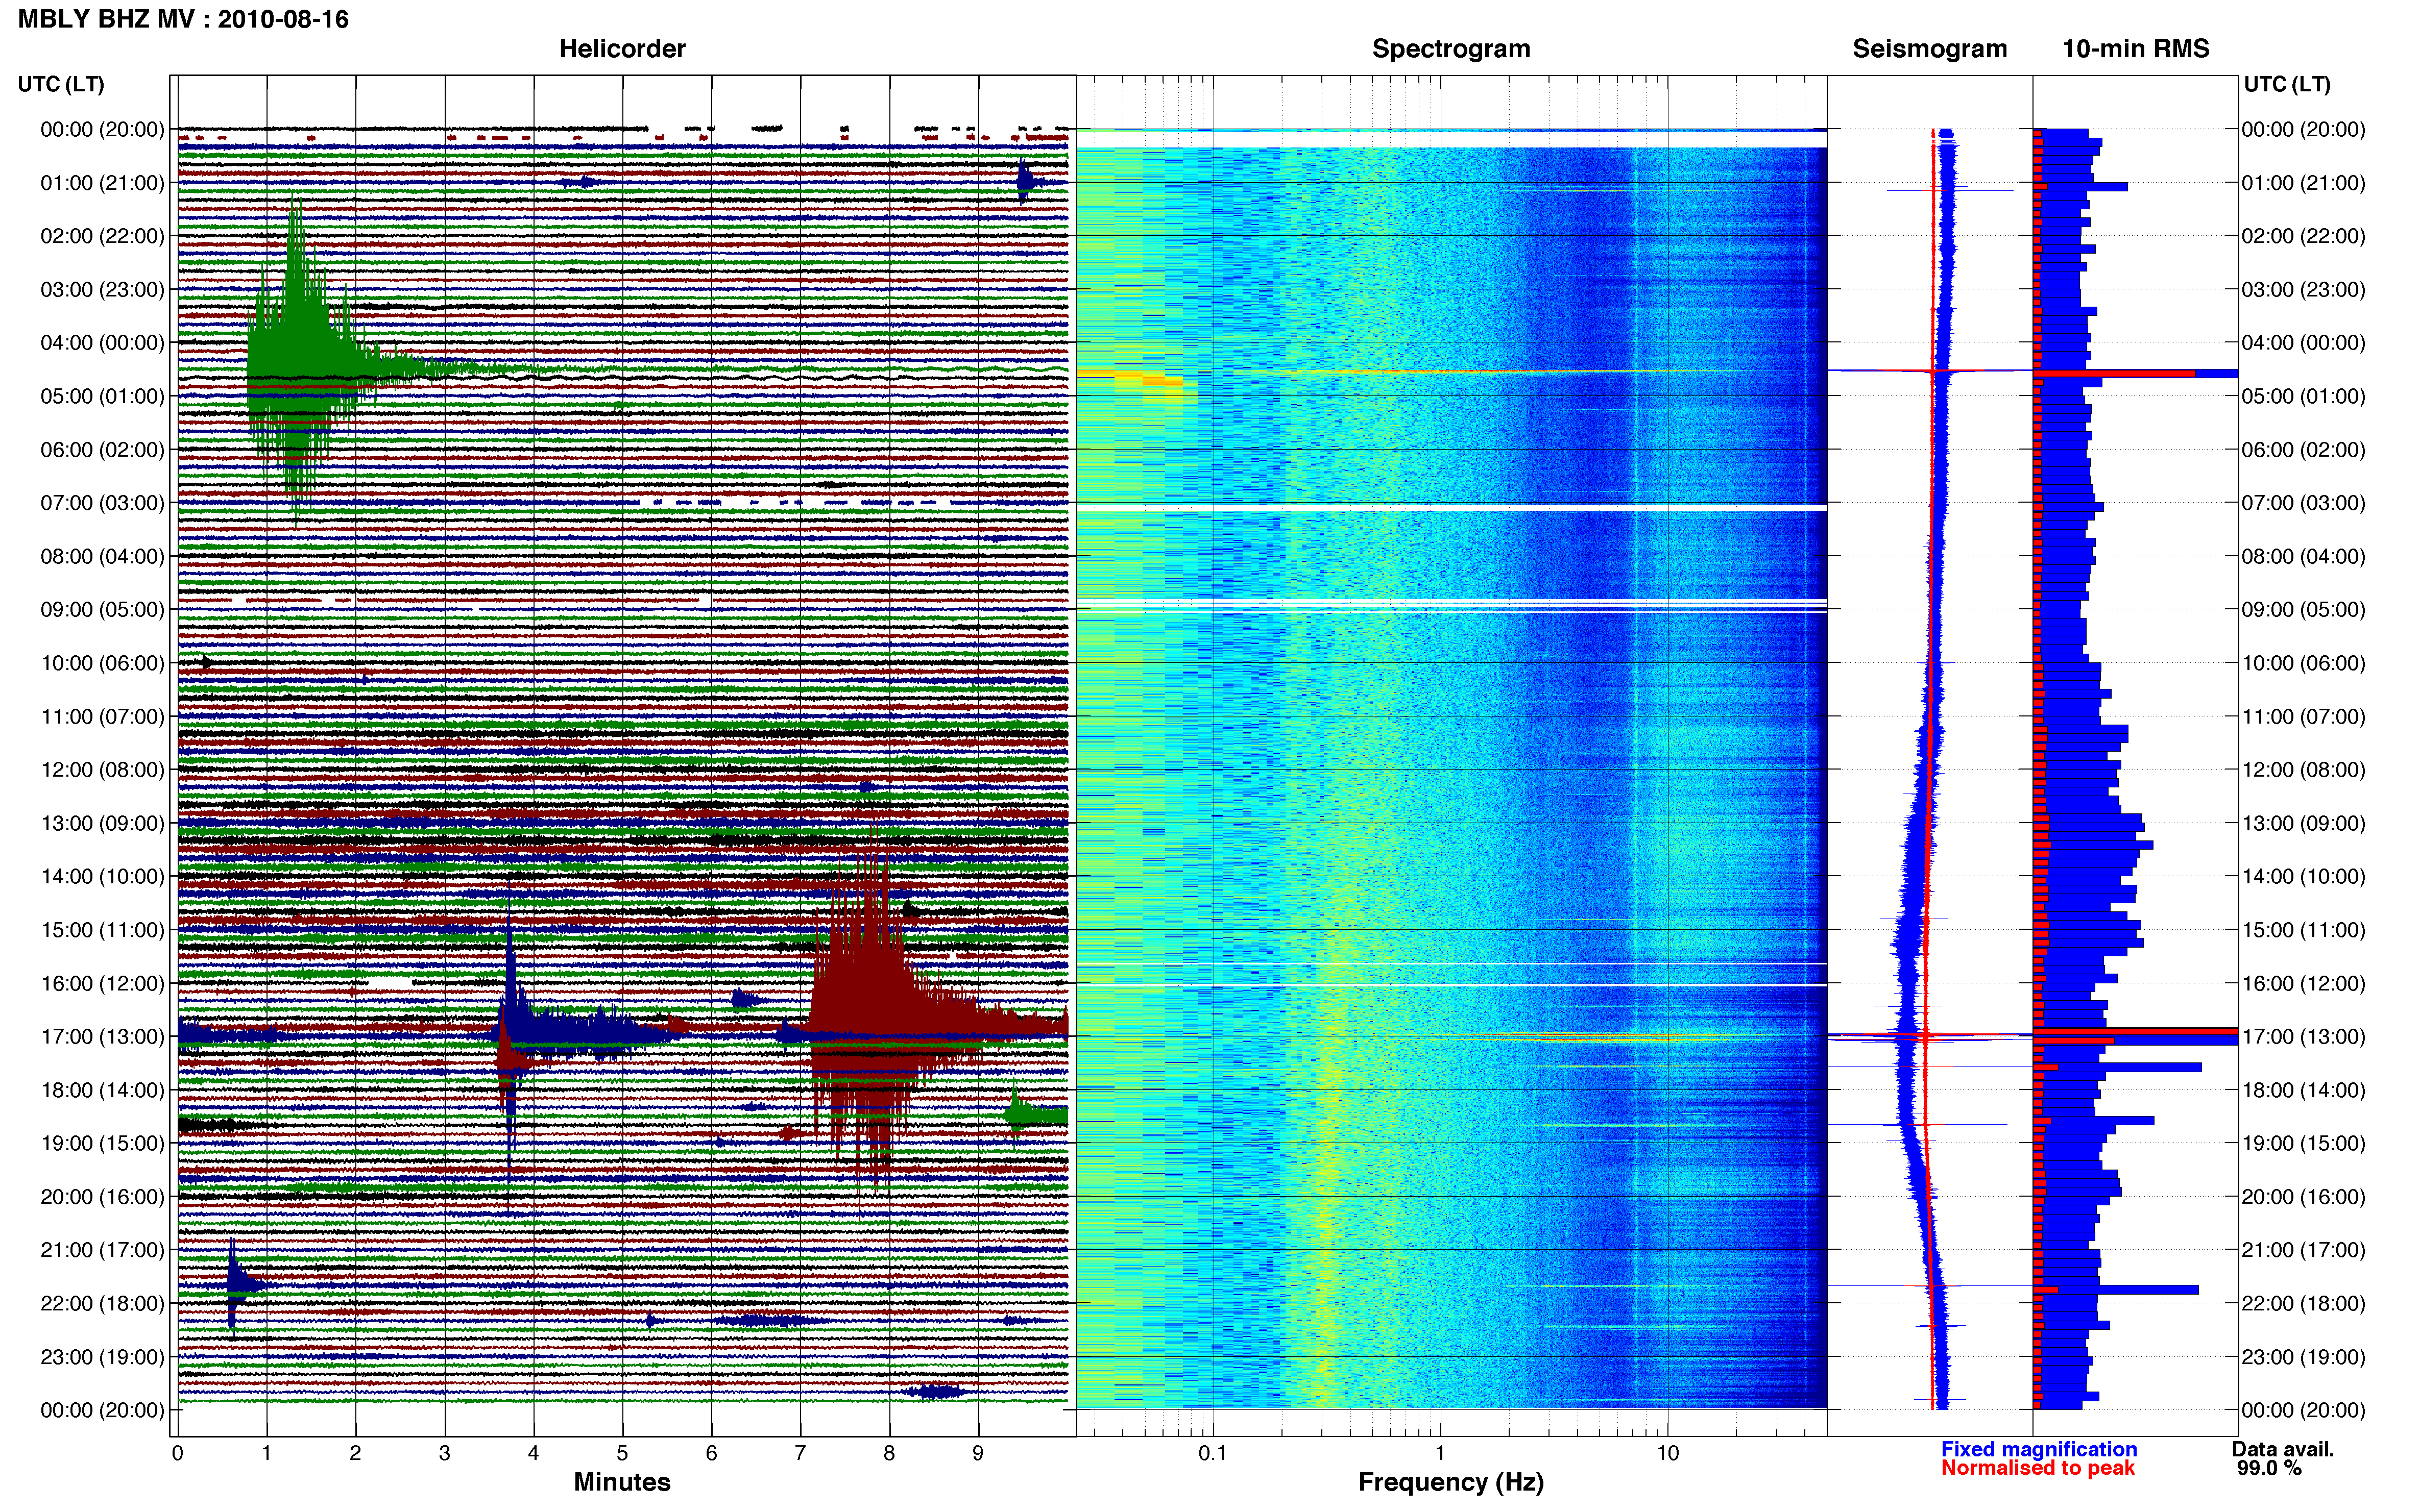Click minute tick label '0' on helicorder axis
2420x1512 pixels.
pos(177,1453)
